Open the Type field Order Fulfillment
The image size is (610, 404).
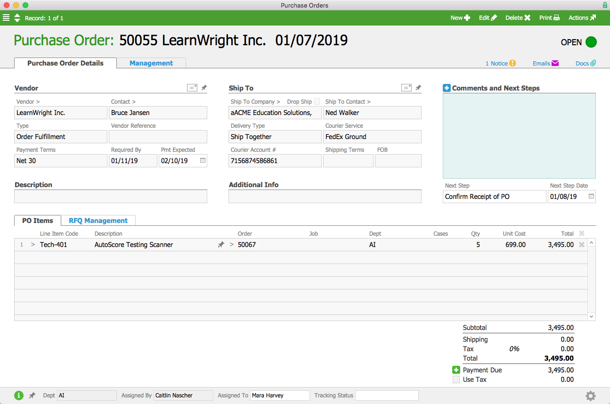click(61, 137)
